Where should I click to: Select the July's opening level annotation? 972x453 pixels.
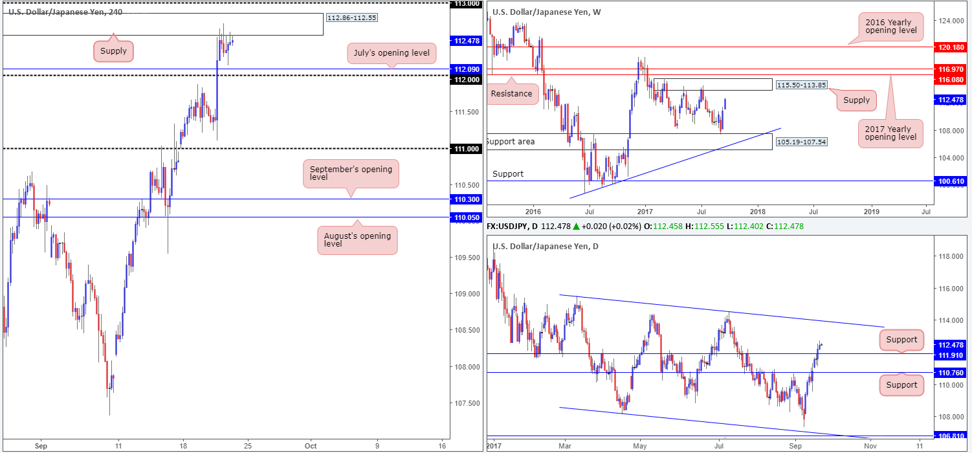pos(392,53)
